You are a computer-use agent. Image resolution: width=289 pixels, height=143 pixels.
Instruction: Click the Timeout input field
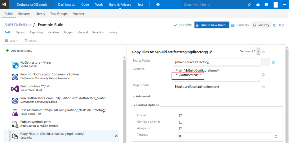(226, 136)
